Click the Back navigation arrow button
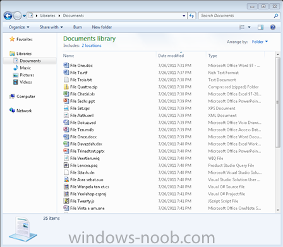Image resolution: width=283 pixels, height=247 pixels. [x=8, y=16]
